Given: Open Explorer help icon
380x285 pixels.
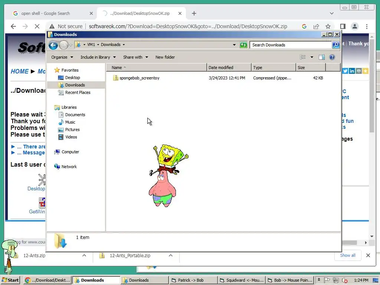Looking at the screenshot, I should tap(332, 57).
